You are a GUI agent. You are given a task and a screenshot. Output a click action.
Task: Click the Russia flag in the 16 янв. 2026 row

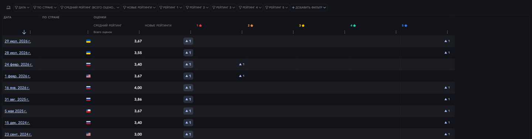88,88
